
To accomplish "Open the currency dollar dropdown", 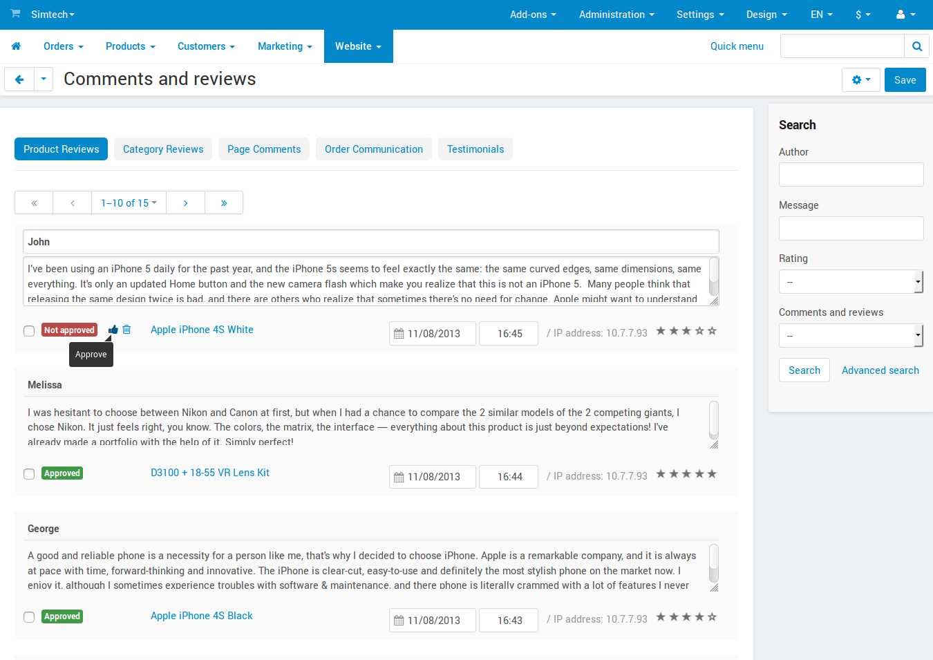I will [863, 15].
